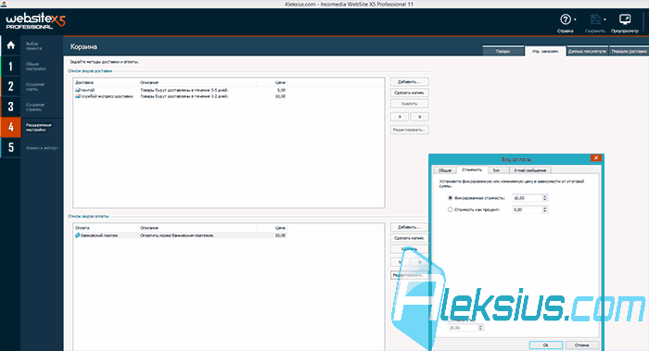Click the percentage cost input field

pyautogui.click(x=527, y=209)
